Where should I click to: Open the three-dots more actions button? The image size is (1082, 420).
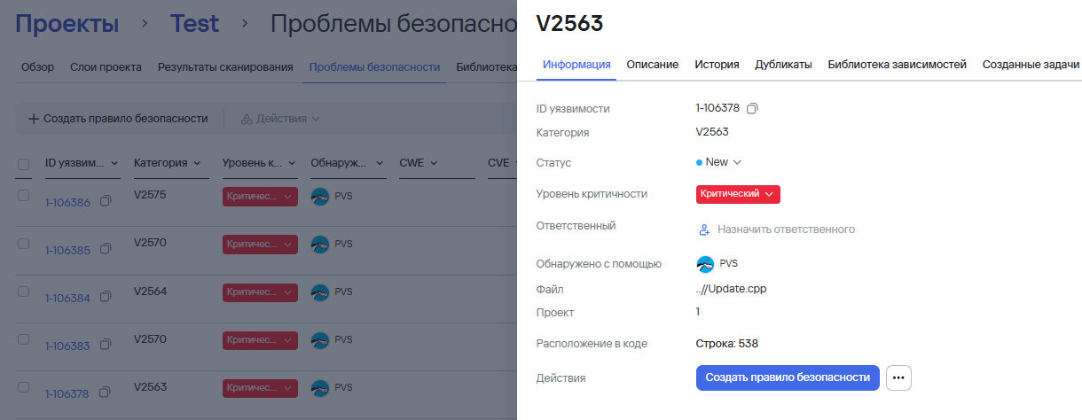[x=898, y=377]
